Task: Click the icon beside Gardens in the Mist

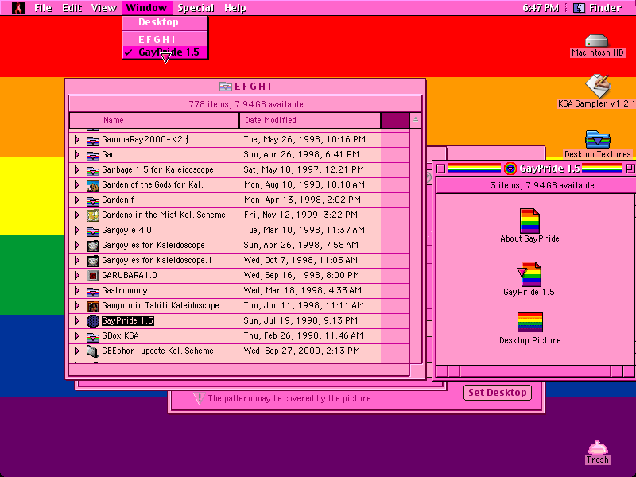Action: (93, 215)
